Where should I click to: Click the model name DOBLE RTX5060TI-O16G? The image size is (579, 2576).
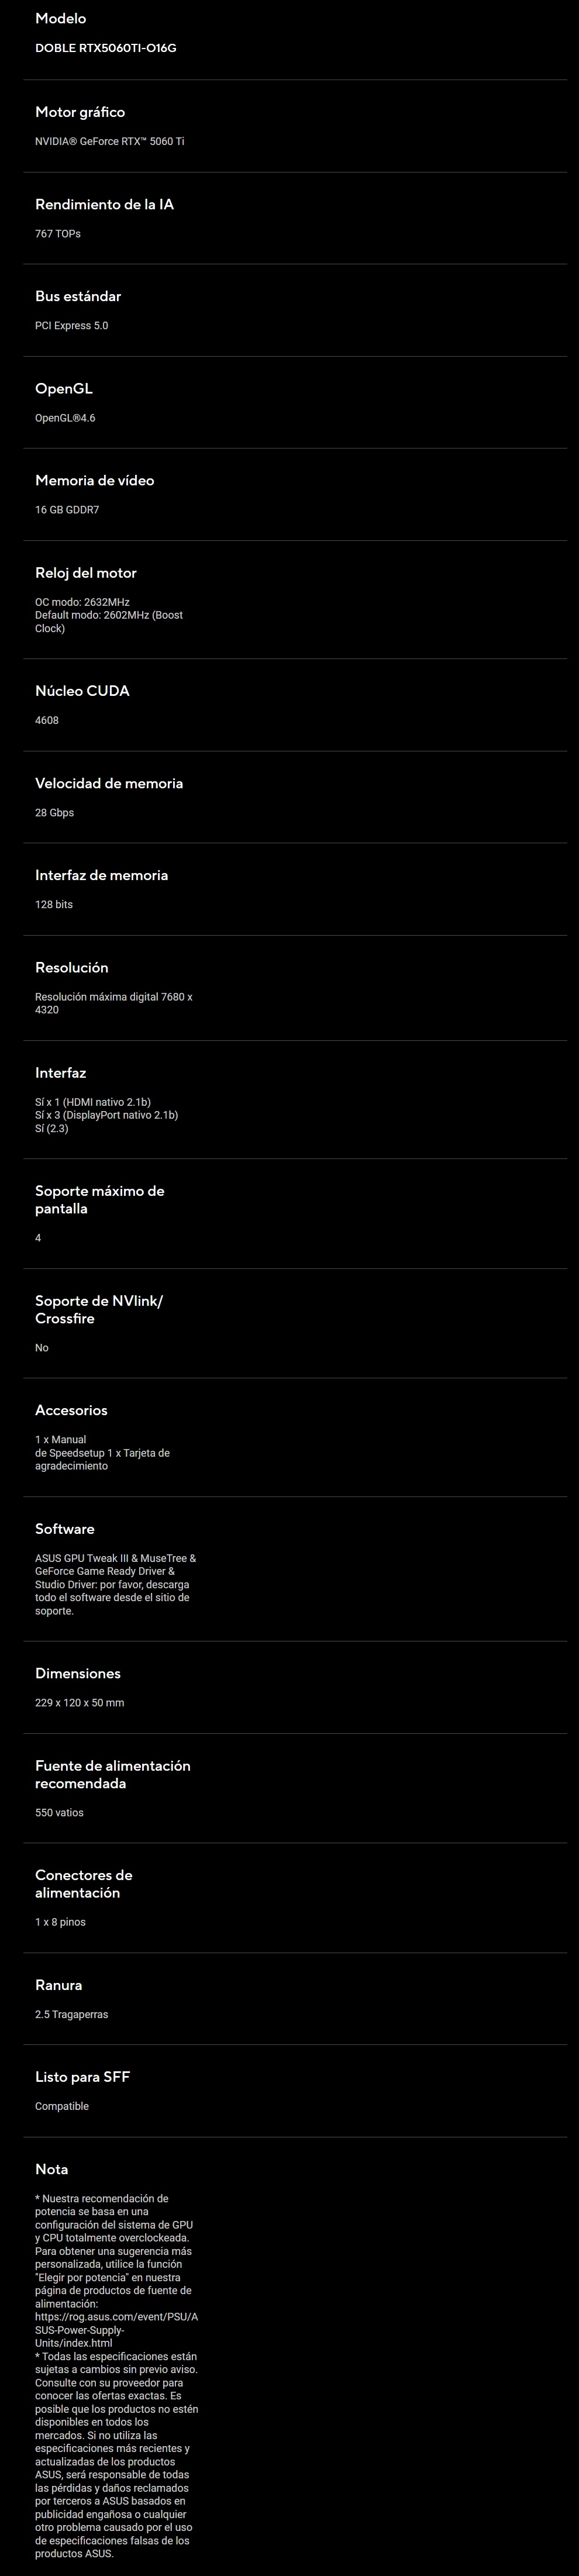[106, 48]
